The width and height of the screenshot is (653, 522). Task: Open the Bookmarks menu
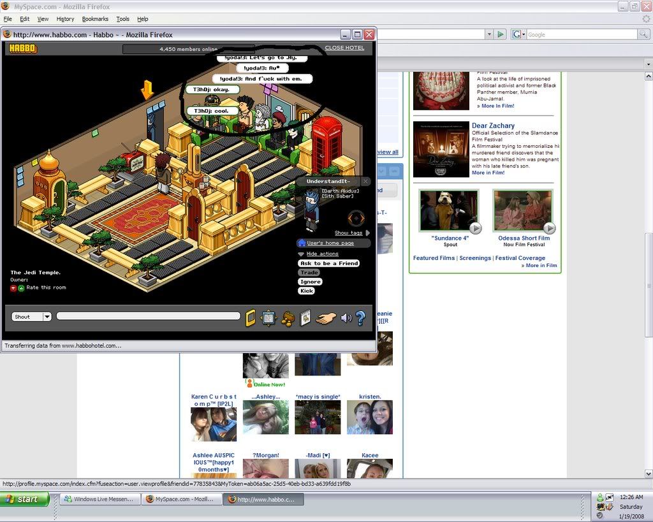(x=96, y=19)
